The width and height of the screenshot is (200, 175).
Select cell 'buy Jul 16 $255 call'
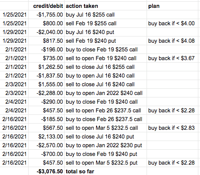106,15
